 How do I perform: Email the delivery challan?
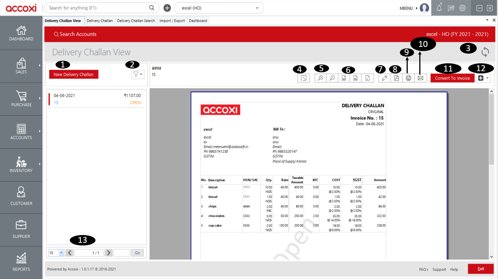point(420,78)
